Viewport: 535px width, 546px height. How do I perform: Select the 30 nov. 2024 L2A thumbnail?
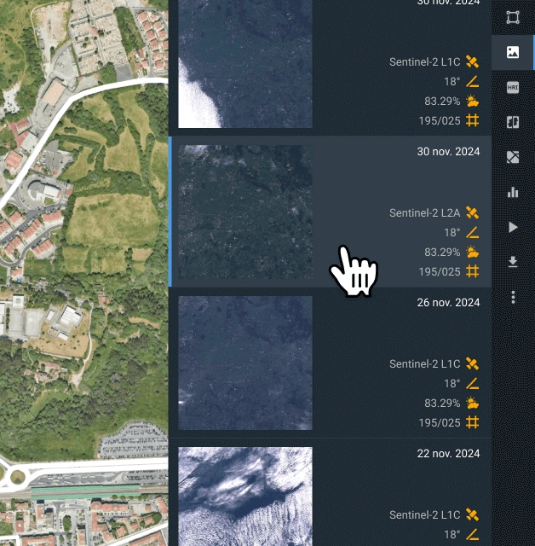[x=245, y=212]
